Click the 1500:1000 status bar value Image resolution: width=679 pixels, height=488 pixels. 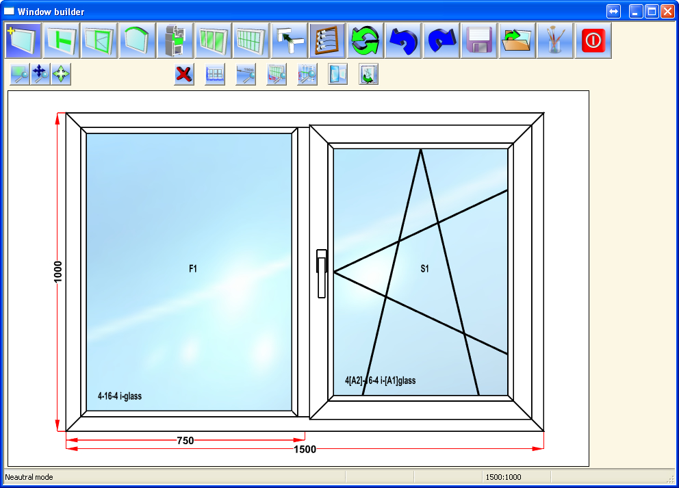coord(503,477)
